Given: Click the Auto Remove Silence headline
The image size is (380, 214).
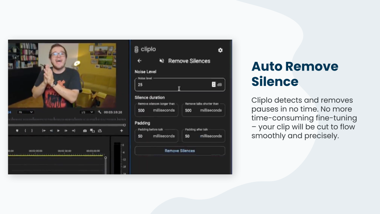Looking at the screenshot, I should pos(294,74).
